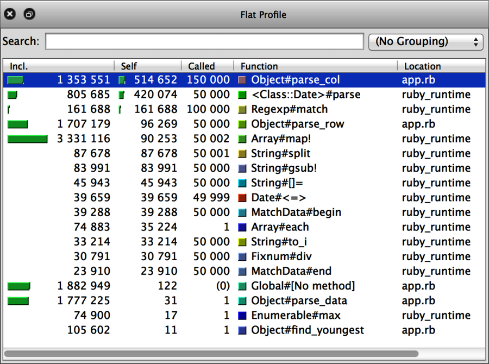Click the swatch icon beside MatchData#begin

[242, 212]
